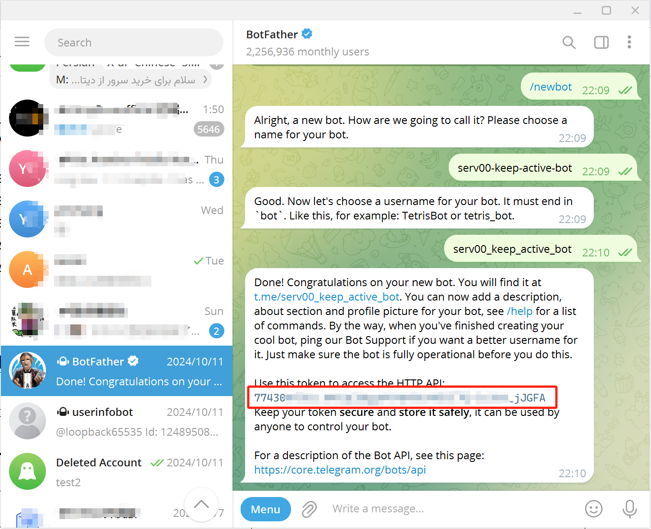Viewport: 651px width, 529px height.
Task: Click the bot Menu button
Action: pyautogui.click(x=265, y=509)
